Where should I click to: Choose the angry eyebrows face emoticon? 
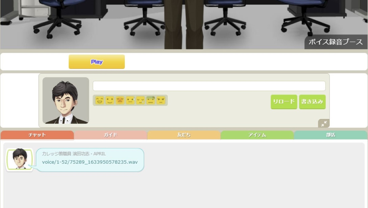tap(161, 100)
